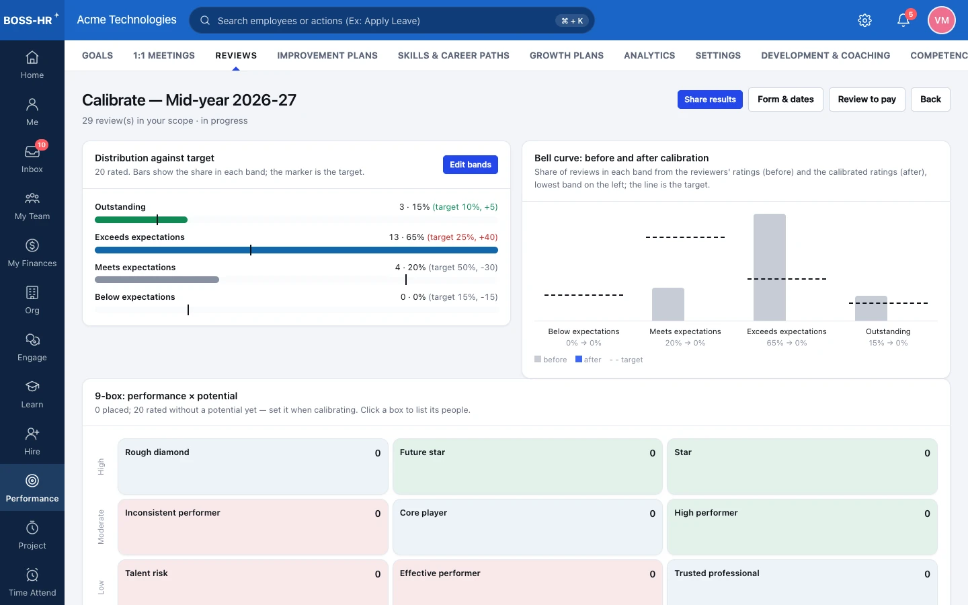
Task: Open the Rough diamond 9-box cell
Action: coord(253,467)
